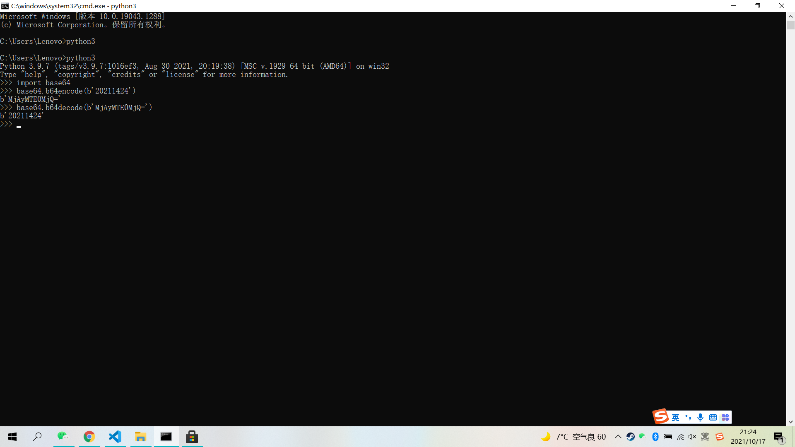
Task: Click the clock and date display
Action: pos(748,437)
